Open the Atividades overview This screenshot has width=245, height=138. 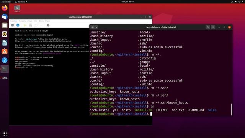pyautogui.click(x=6, y=2)
